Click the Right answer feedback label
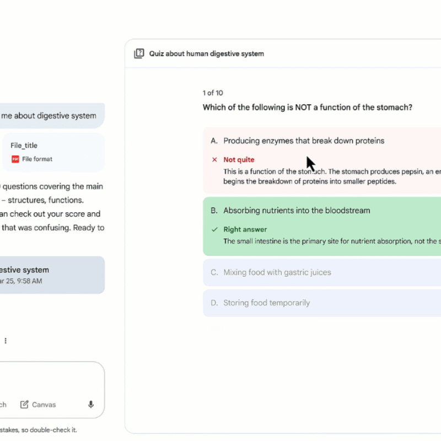Image resolution: width=441 pixels, height=441 pixels. click(x=245, y=229)
